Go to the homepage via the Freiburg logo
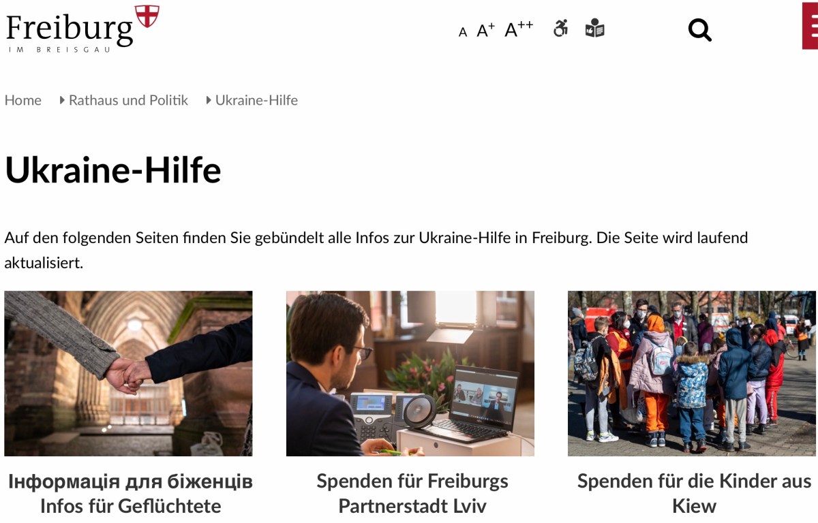This screenshot has height=523, width=818. (82, 27)
